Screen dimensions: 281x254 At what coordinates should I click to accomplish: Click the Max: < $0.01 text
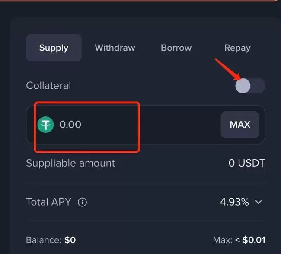click(x=239, y=240)
